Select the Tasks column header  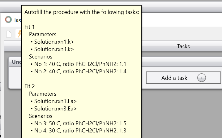click(183, 46)
